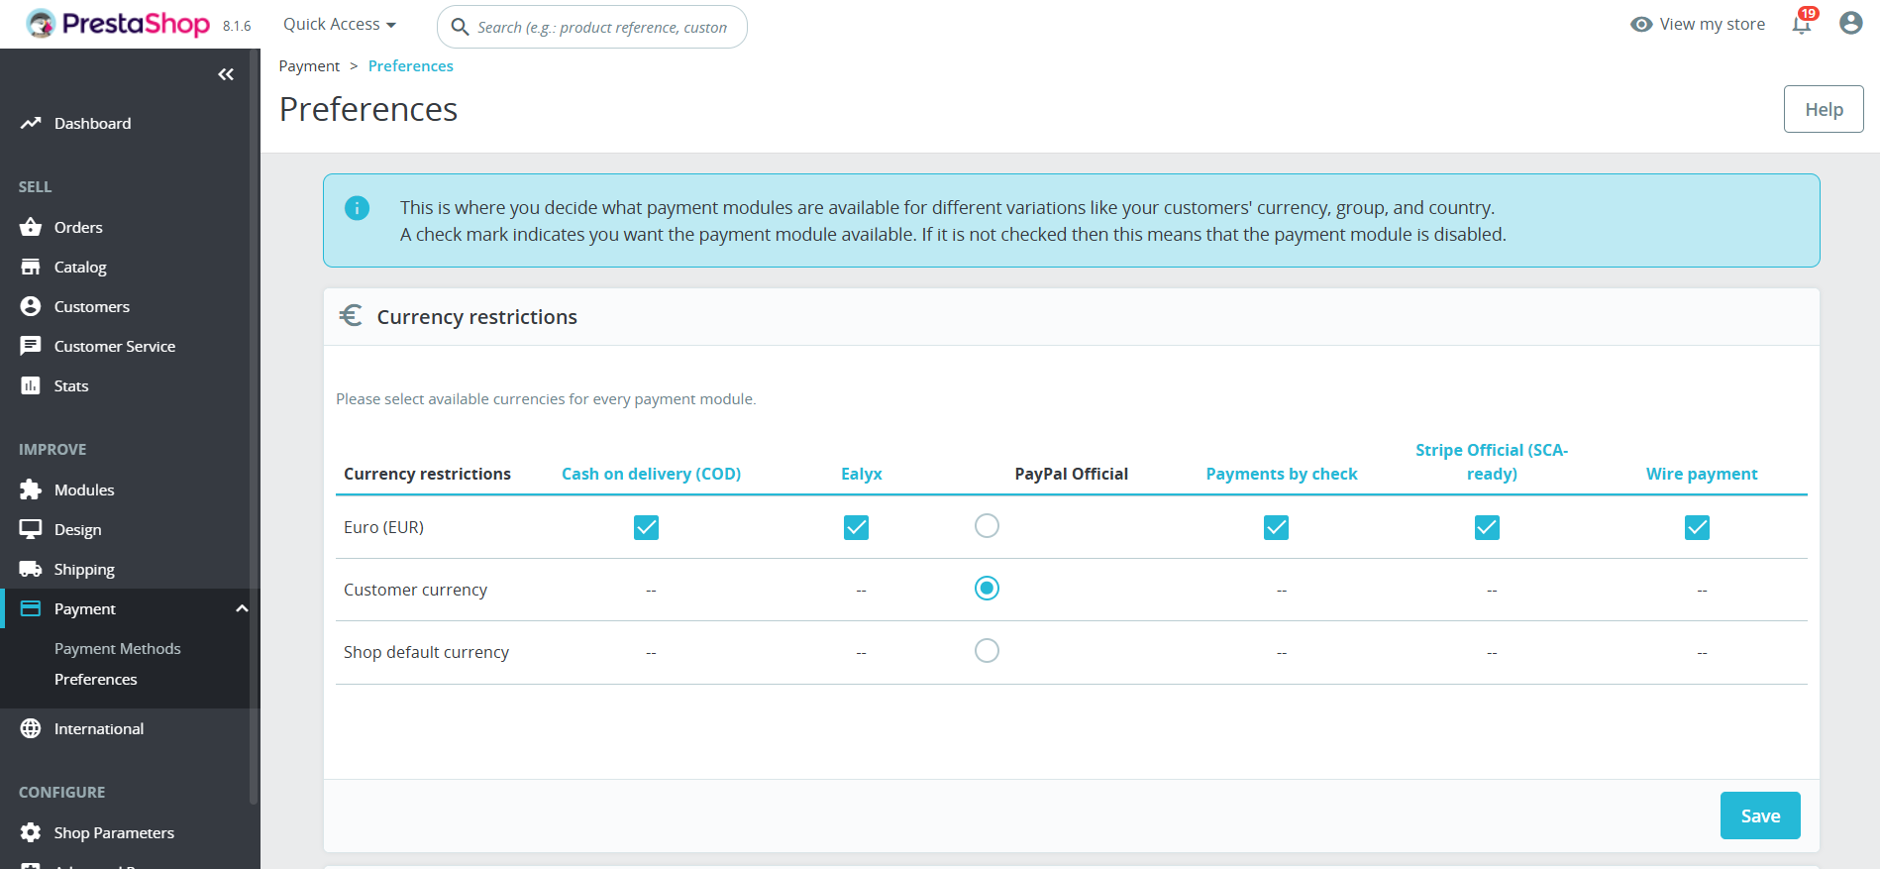Uncheck Euro for Cash on delivery
The image size is (1880, 869).
tap(646, 527)
